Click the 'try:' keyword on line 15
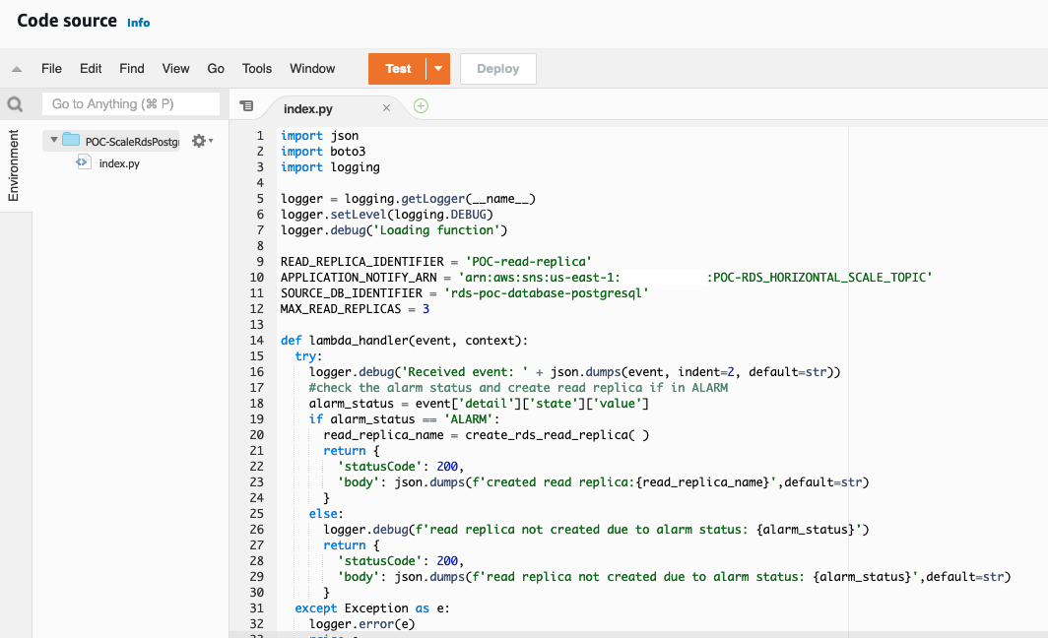Screen dimensions: 1048x638 tap(308, 356)
